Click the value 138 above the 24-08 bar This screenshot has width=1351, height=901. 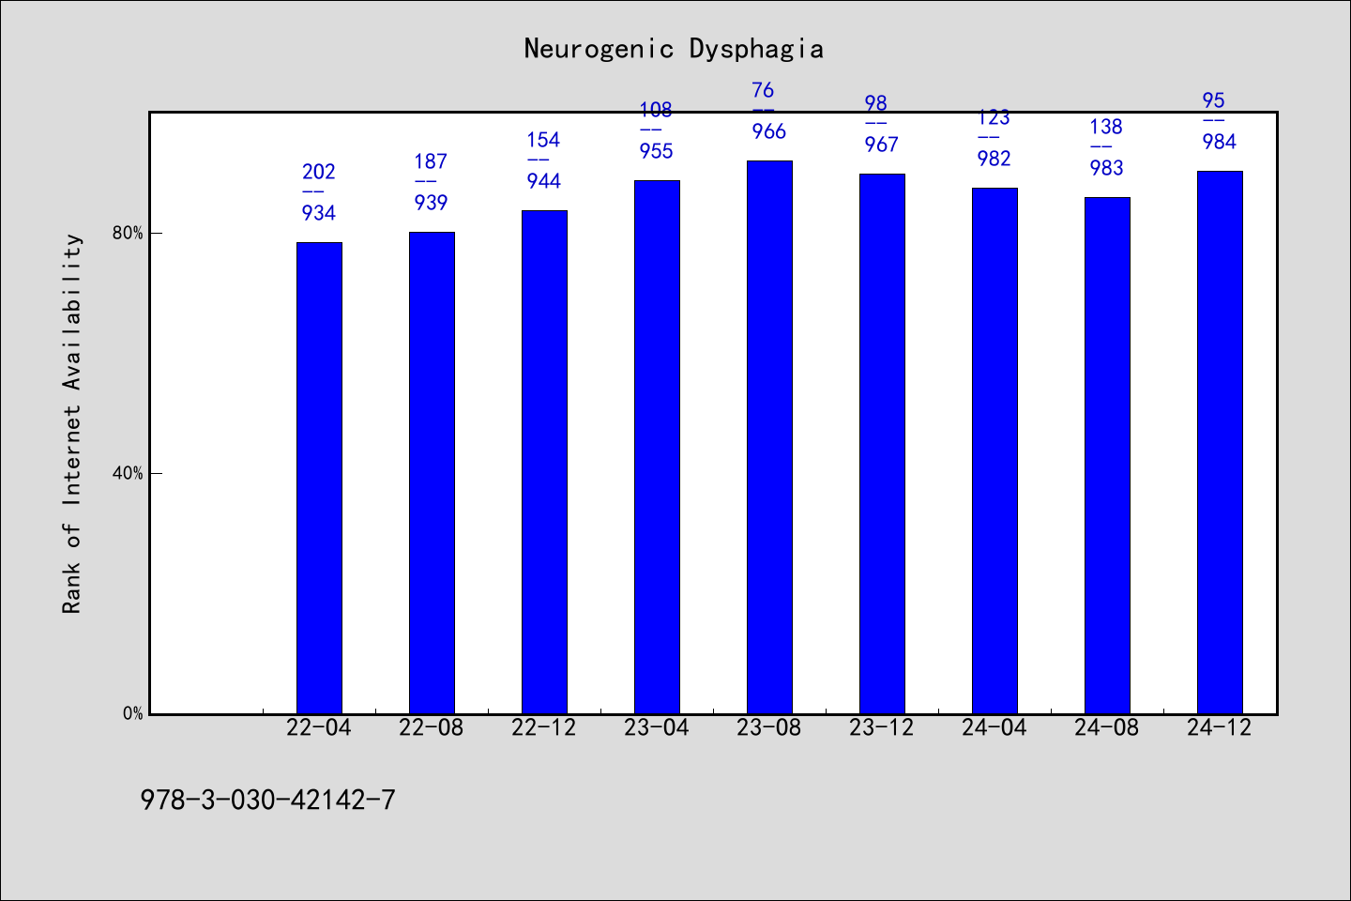[x=1106, y=127]
